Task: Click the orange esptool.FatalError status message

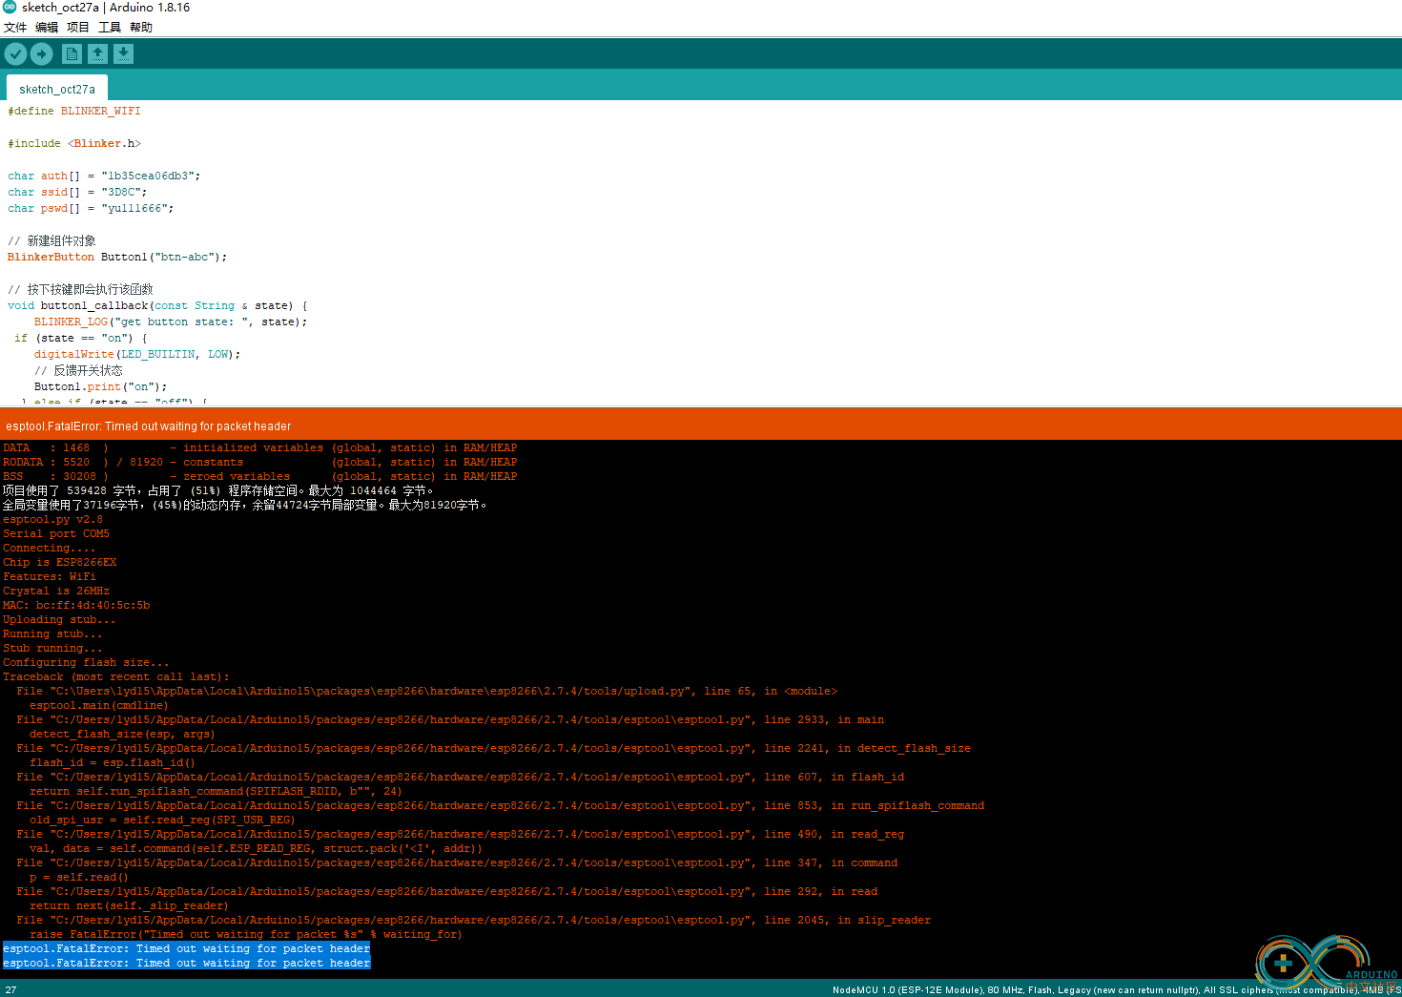Action: (x=149, y=426)
